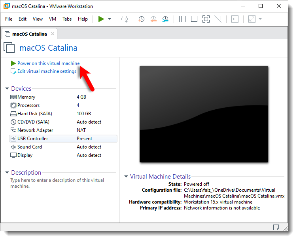Viewport: 297px width, 240px height.
Task: Collapse the Virtual Machine Details section
Action: [126, 176]
